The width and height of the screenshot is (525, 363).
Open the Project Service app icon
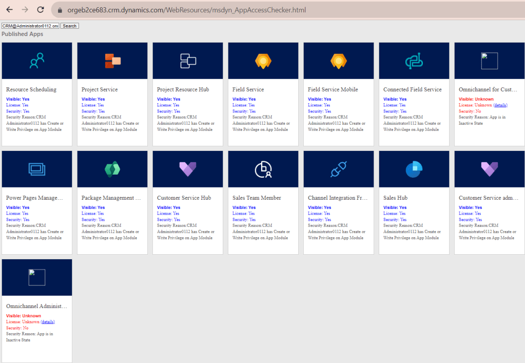[x=112, y=61]
